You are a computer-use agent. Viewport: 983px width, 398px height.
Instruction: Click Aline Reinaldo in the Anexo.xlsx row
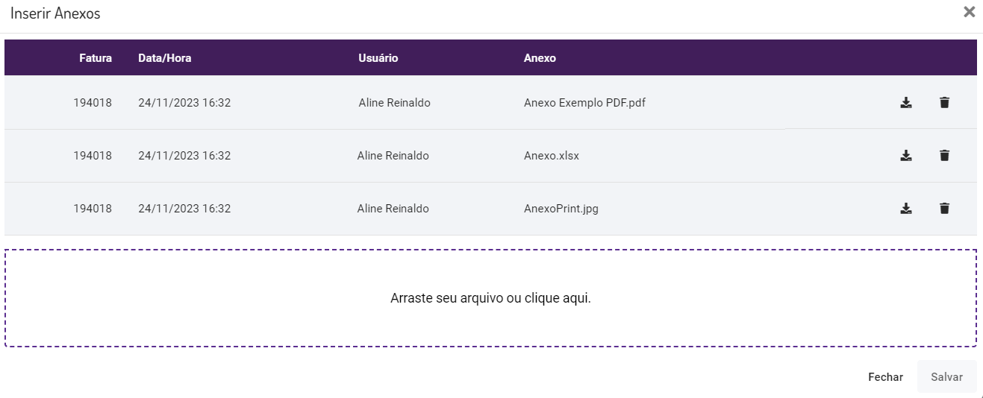pos(393,156)
